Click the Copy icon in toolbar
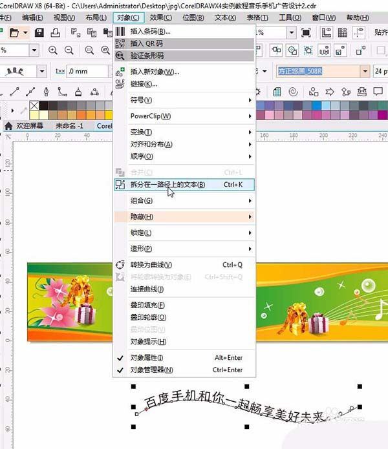The image size is (388, 449). tap(92, 33)
